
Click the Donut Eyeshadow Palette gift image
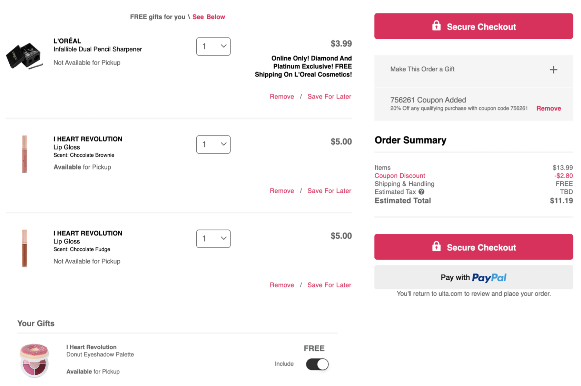tap(34, 360)
